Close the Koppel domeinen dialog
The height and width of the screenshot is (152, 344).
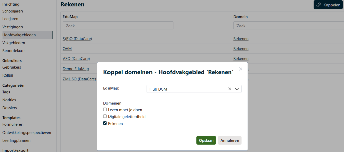(240, 69)
